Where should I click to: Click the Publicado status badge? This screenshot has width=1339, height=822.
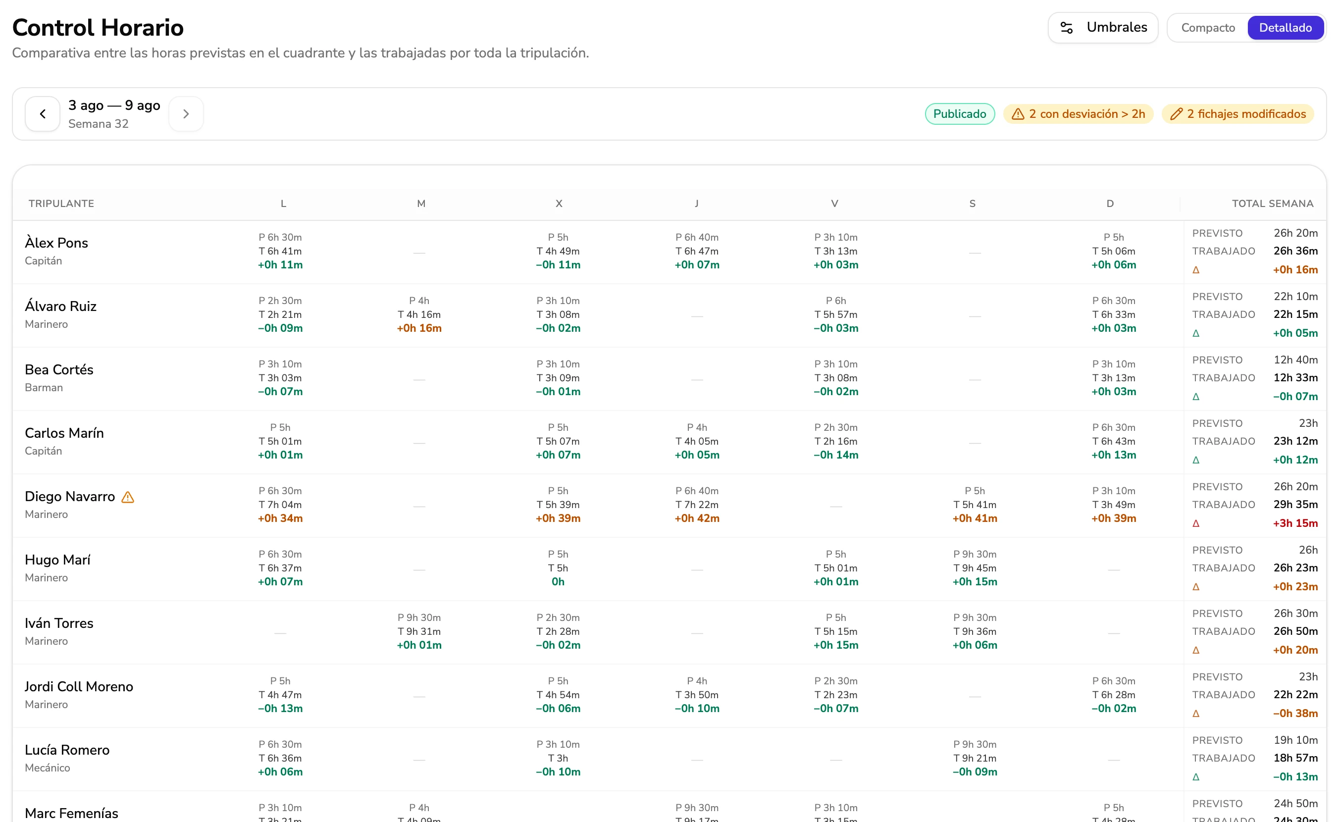tap(960, 113)
